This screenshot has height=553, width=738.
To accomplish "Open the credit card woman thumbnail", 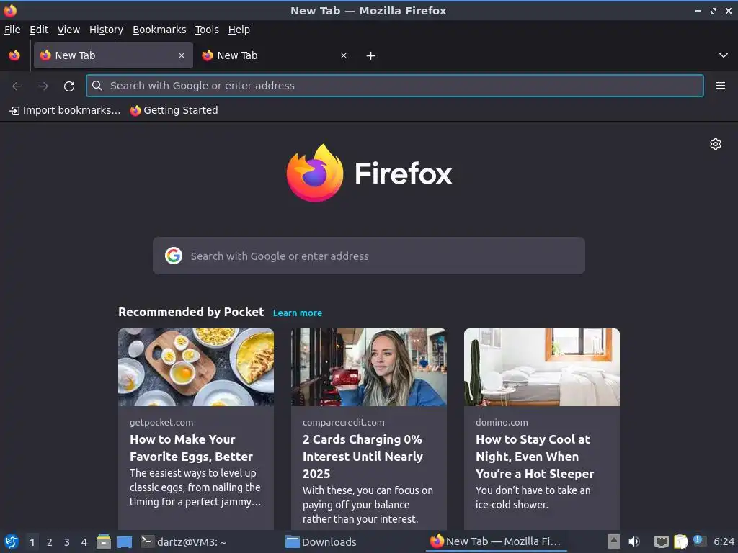I will [369, 367].
